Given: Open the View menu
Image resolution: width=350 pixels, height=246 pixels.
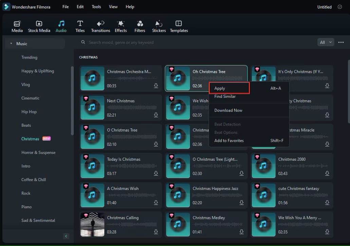Looking at the screenshot, I should tap(113, 7).
